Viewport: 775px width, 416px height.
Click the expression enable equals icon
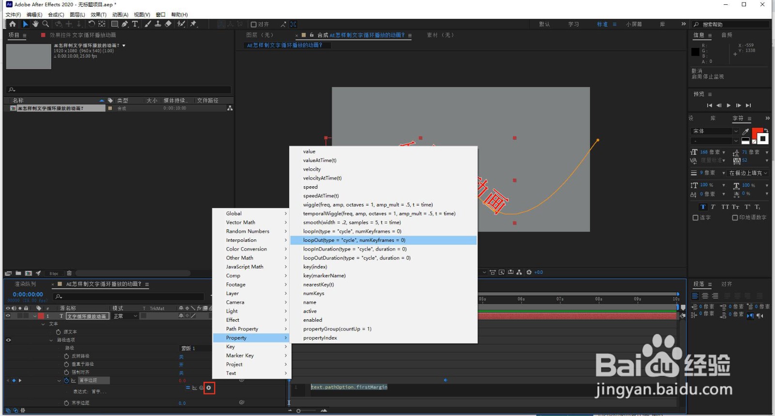pyautogui.click(x=188, y=388)
